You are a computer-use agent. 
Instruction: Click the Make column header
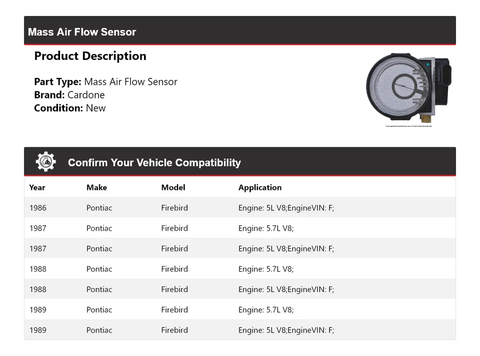point(96,187)
